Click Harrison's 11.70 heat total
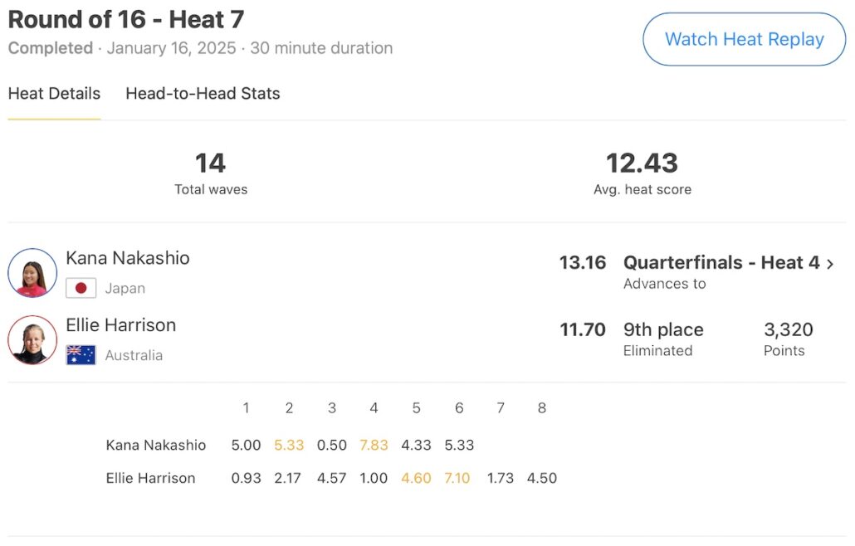The image size is (855, 546). [x=583, y=330]
